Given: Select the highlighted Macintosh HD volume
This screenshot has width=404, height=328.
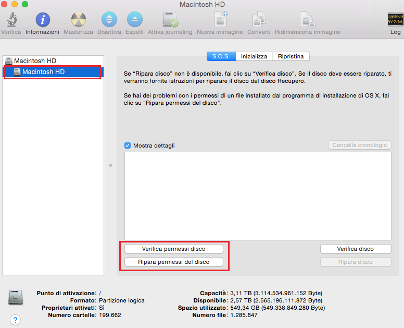Looking at the screenshot, I should pyautogui.click(x=53, y=72).
